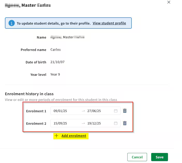Select the Year 9 year level value

[55, 74]
